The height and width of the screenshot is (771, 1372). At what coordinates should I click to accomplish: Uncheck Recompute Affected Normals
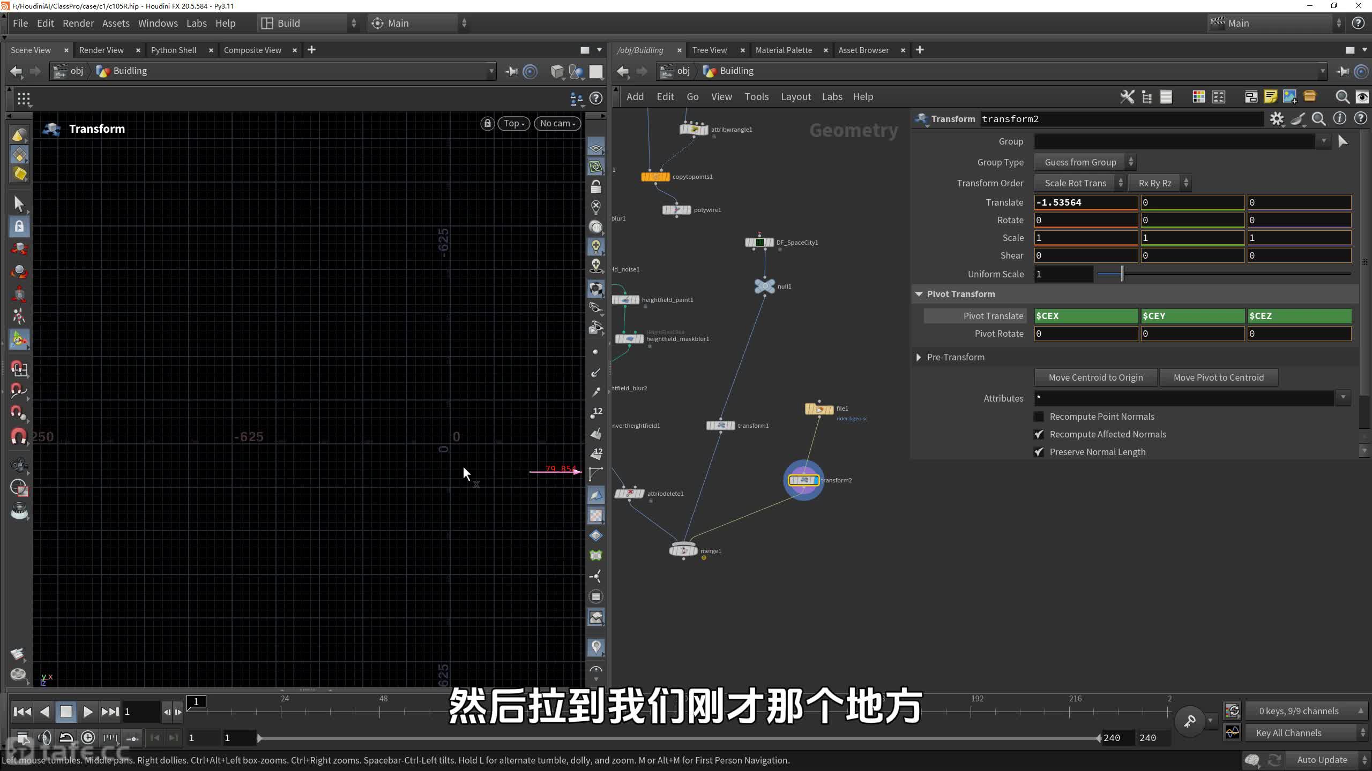(x=1039, y=434)
